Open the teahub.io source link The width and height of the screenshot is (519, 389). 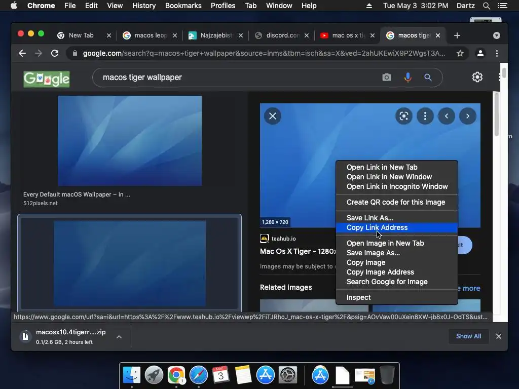tap(283, 239)
